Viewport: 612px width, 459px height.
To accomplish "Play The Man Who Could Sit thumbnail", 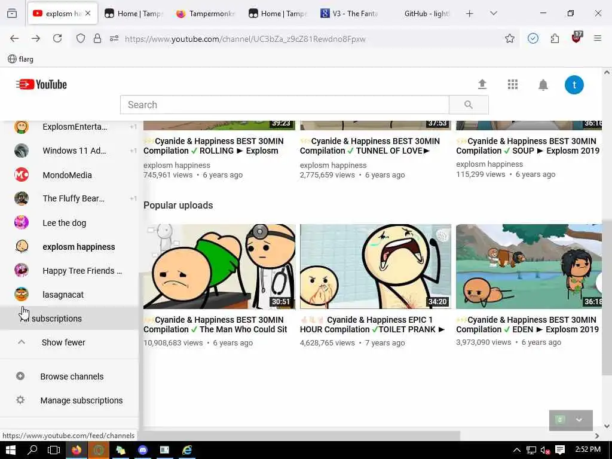I will click(x=219, y=267).
